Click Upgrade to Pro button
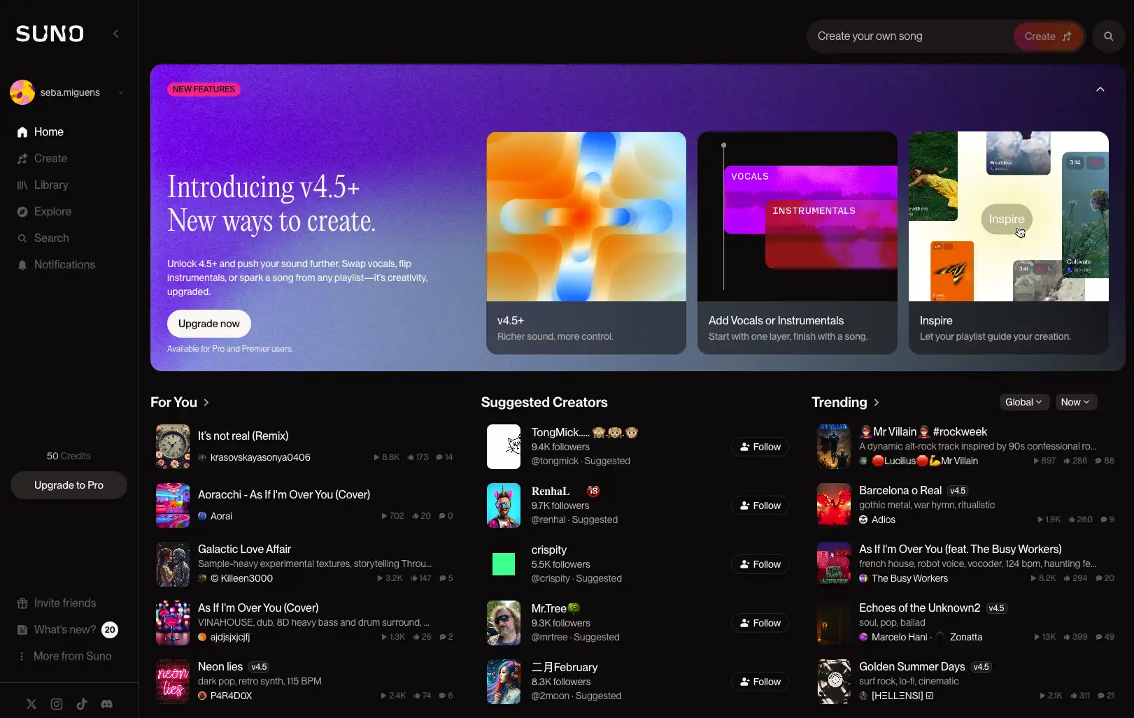The height and width of the screenshot is (718, 1134). (x=69, y=485)
